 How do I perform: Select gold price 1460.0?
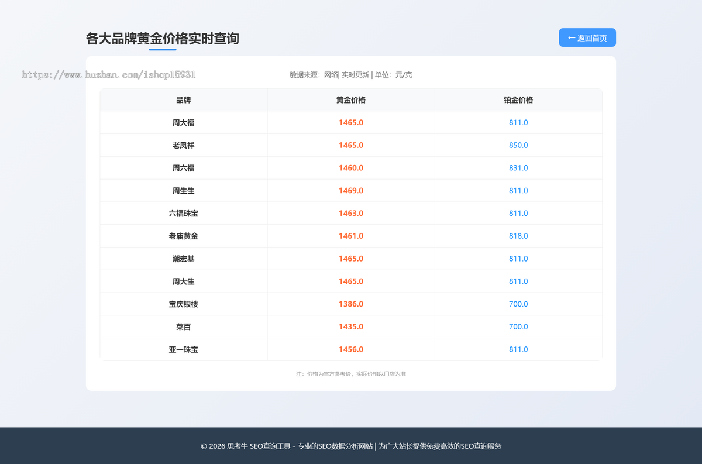coord(351,168)
